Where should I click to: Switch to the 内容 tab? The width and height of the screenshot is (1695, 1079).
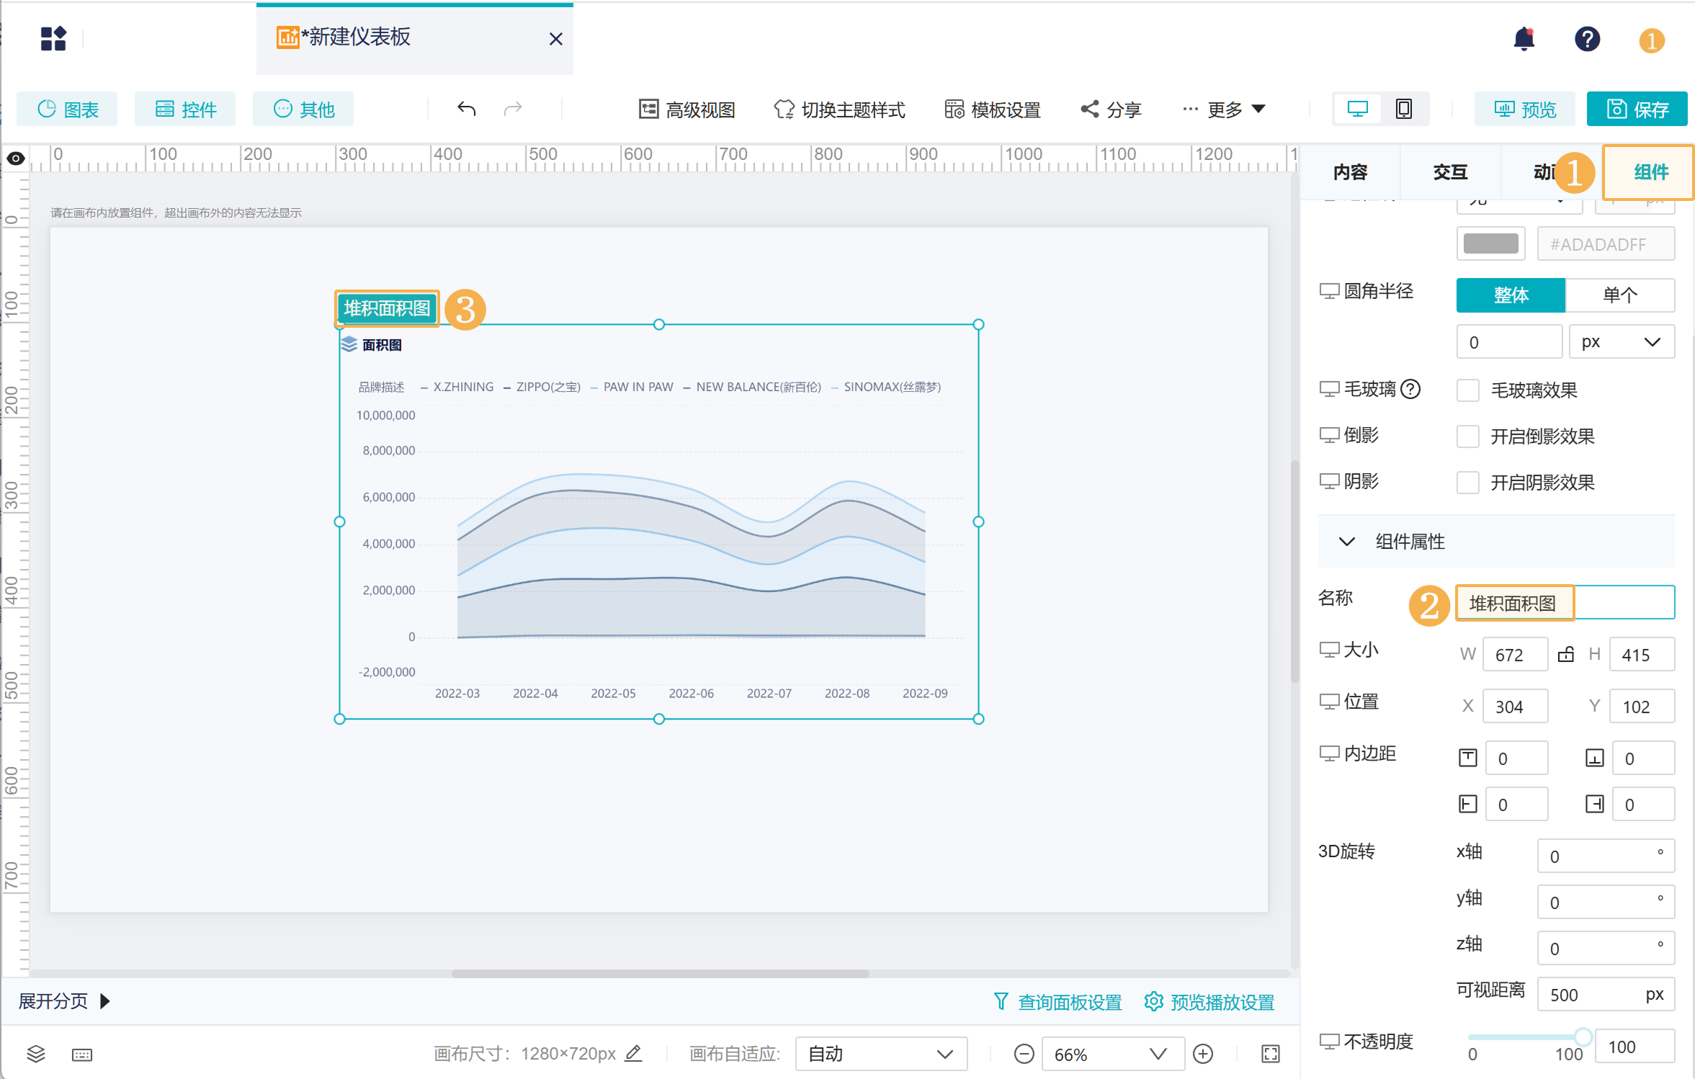1350,172
